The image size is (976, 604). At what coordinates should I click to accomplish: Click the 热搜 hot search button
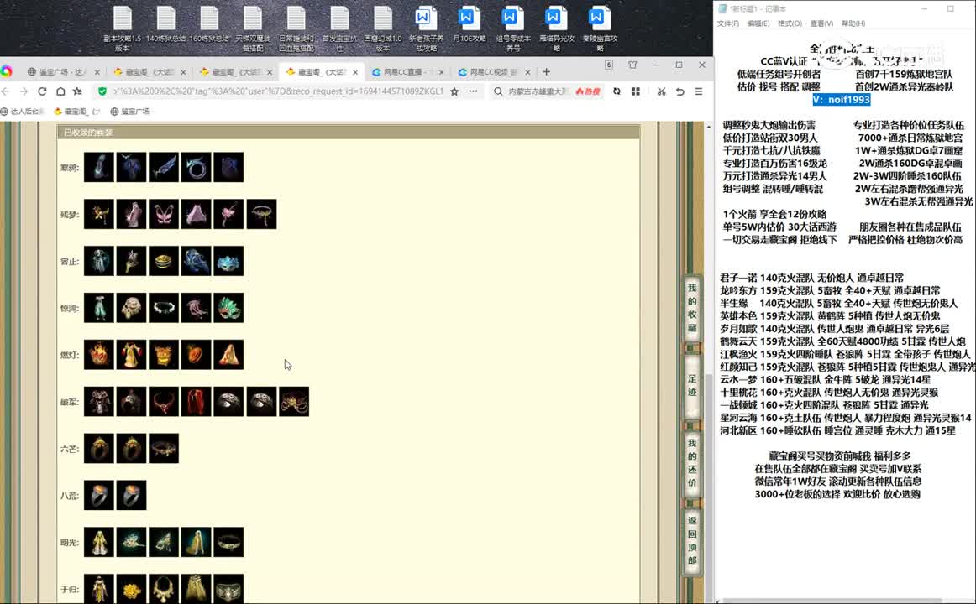coord(588,91)
